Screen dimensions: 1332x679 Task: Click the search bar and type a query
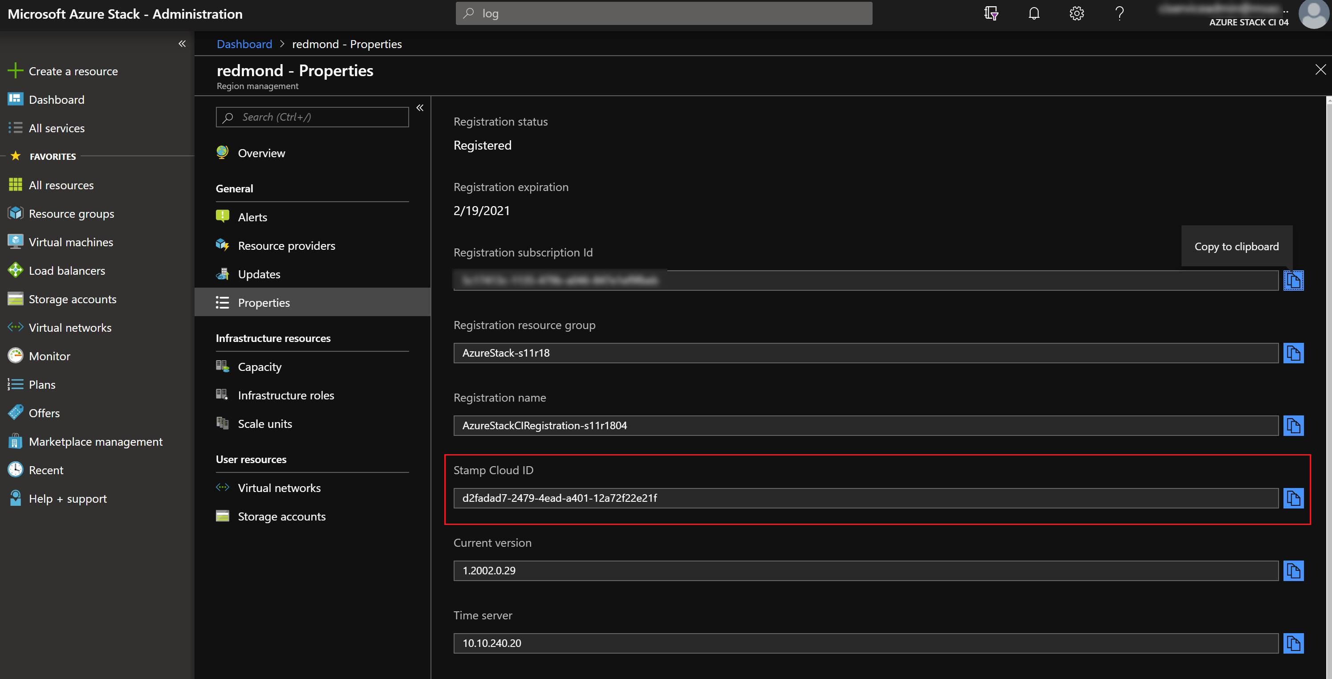pos(665,12)
